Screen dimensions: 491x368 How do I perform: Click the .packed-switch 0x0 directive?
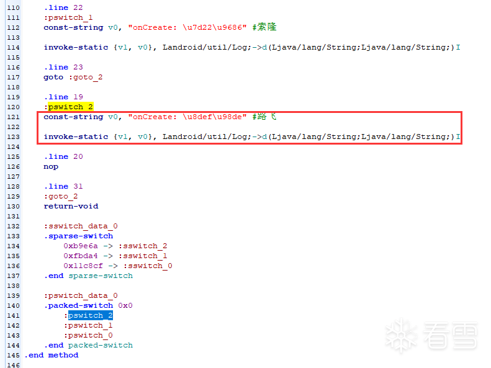[x=88, y=305]
